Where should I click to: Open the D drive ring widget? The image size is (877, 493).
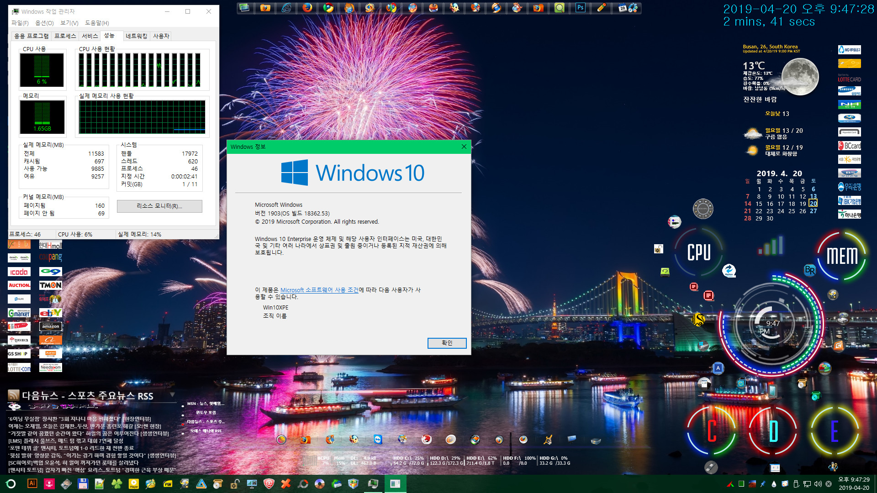pos(773,431)
